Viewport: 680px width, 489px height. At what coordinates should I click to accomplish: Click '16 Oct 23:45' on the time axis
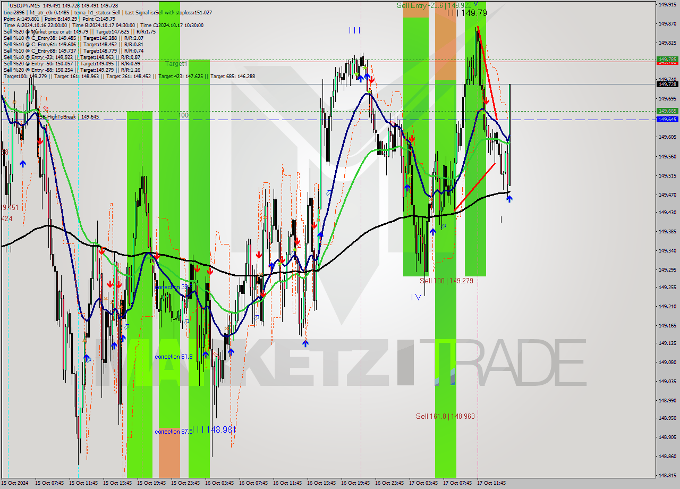tap(388, 483)
